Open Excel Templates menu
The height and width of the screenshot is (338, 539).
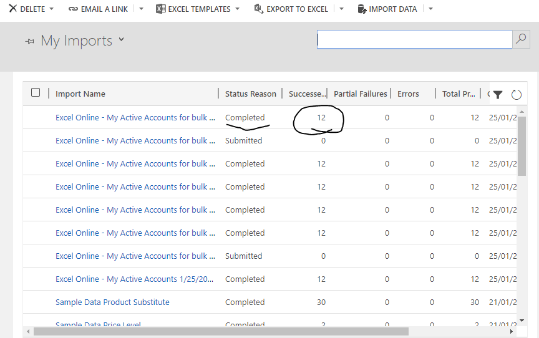coord(199,9)
